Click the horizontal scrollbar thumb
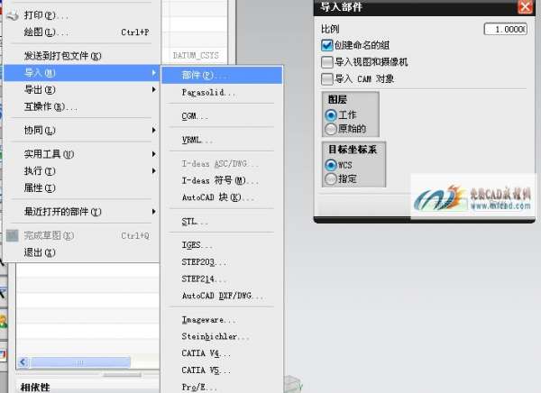This screenshot has width=541, height=393. (79, 362)
